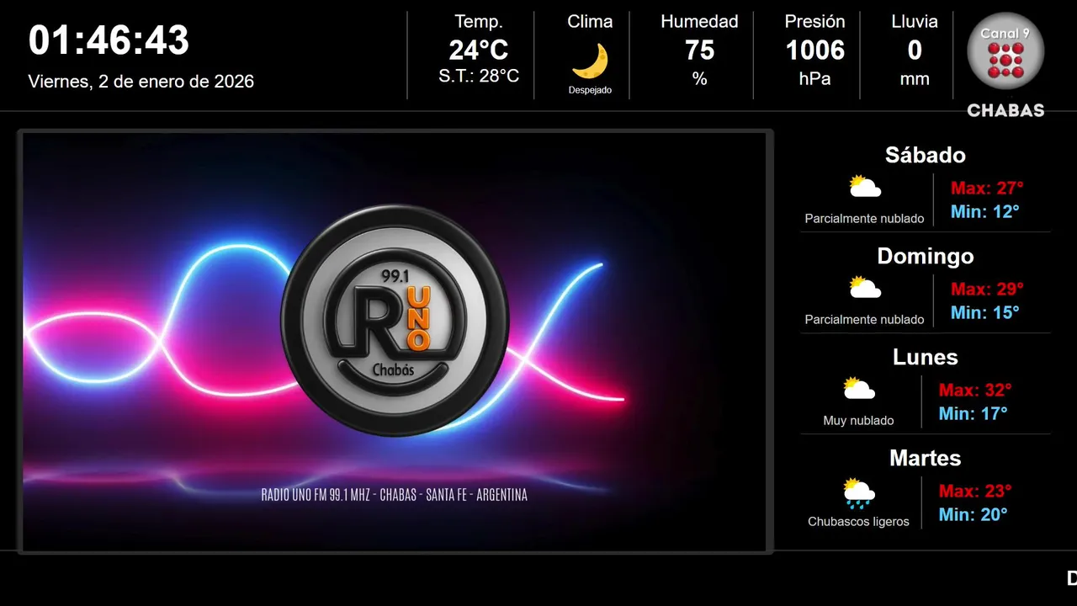Click the pressure value 1006
Viewport: 1077px width, 606px height.
point(814,50)
